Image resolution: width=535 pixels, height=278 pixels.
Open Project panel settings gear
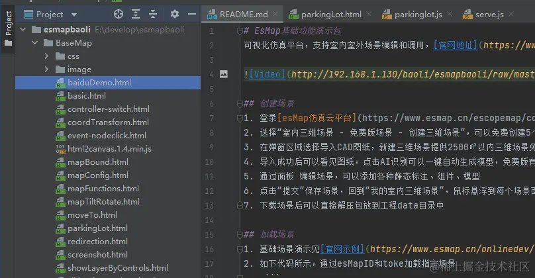click(x=175, y=14)
